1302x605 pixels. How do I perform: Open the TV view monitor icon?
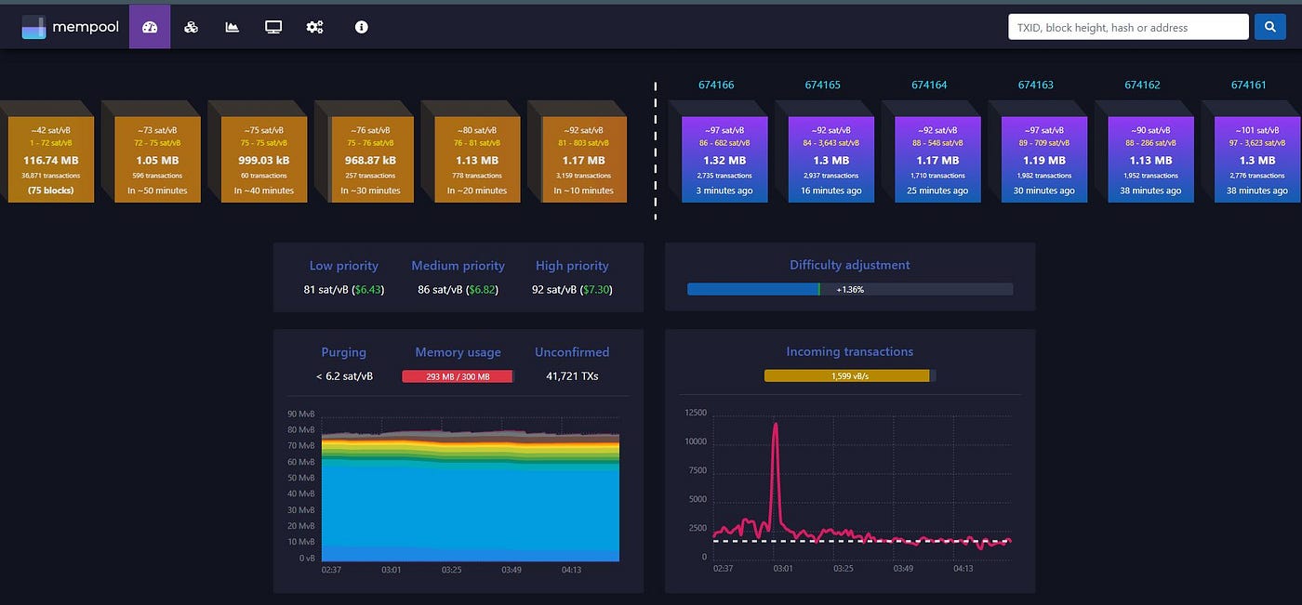pos(273,27)
